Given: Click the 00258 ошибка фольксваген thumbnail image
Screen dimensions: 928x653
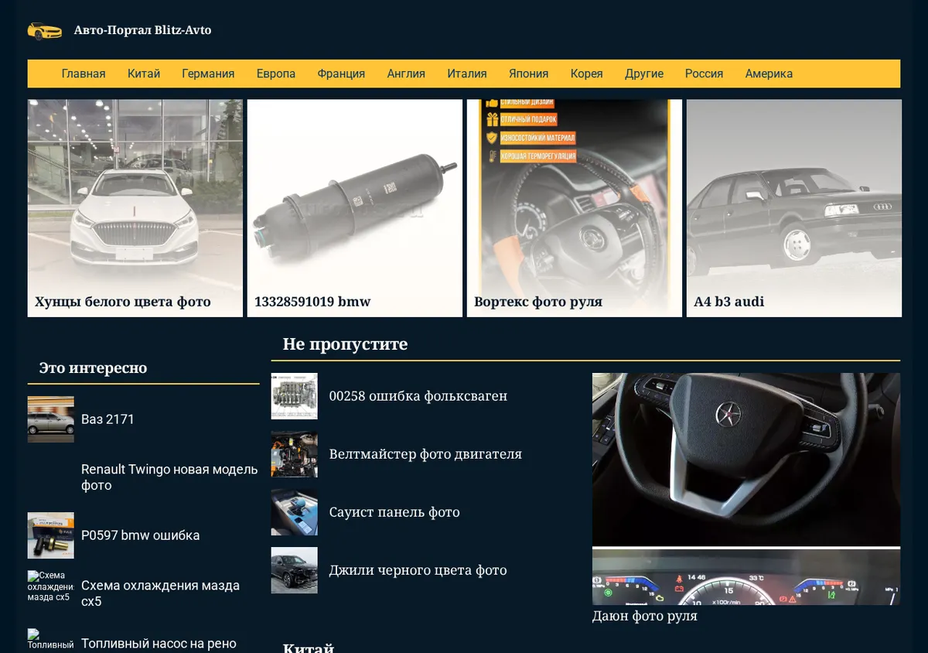Looking at the screenshot, I should point(294,396).
